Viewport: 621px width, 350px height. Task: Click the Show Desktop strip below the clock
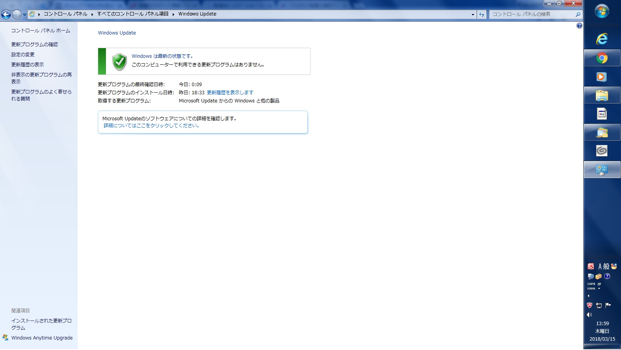(602, 347)
